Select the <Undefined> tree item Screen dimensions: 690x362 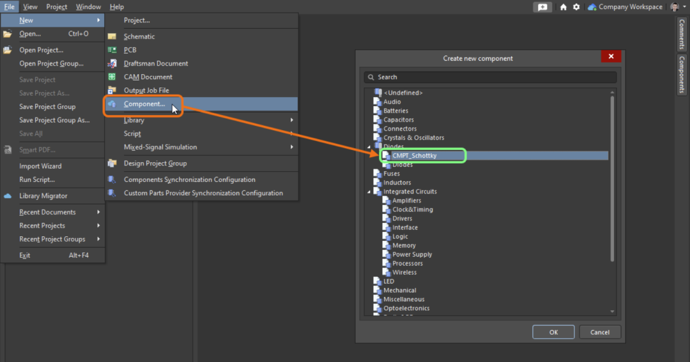[x=403, y=93]
